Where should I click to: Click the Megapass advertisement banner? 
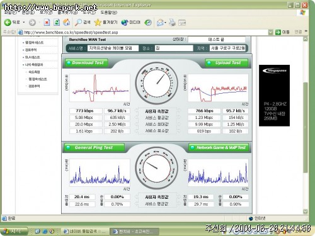(274, 96)
